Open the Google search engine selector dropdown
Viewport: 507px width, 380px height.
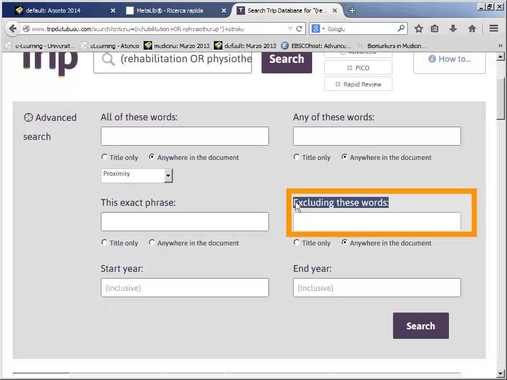pyautogui.click(x=323, y=28)
